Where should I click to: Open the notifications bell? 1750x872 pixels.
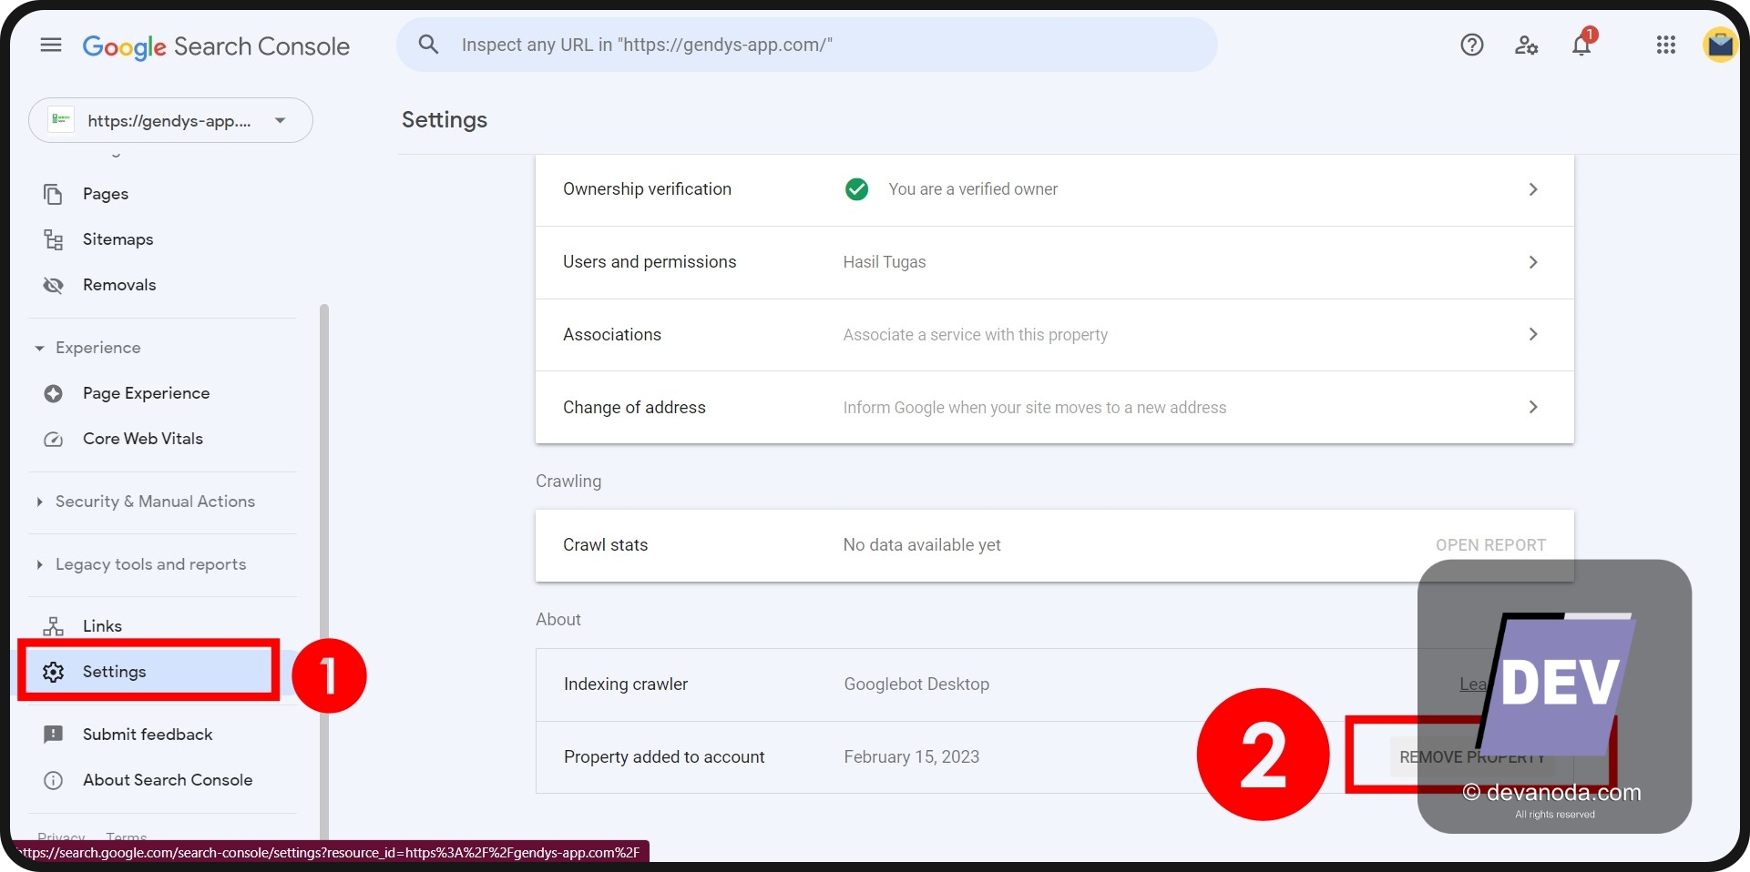(x=1581, y=45)
